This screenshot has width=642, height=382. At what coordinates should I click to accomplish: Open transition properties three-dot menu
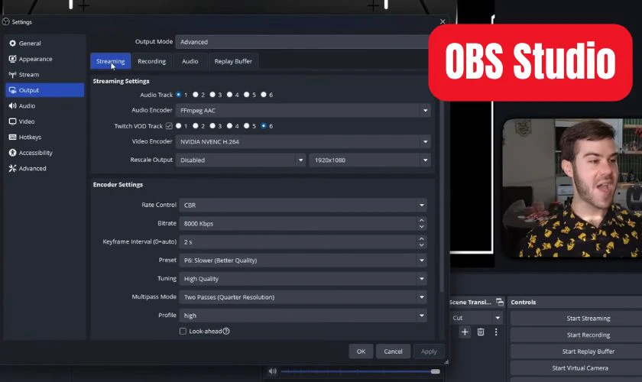coord(496,332)
